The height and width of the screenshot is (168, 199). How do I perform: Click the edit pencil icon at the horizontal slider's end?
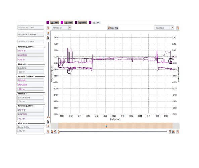click(x=173, y=131)
